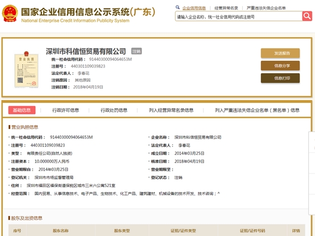Screen dimensions: 315x236
Task: Click the 发送报告 button
Action: click(280, 53)
